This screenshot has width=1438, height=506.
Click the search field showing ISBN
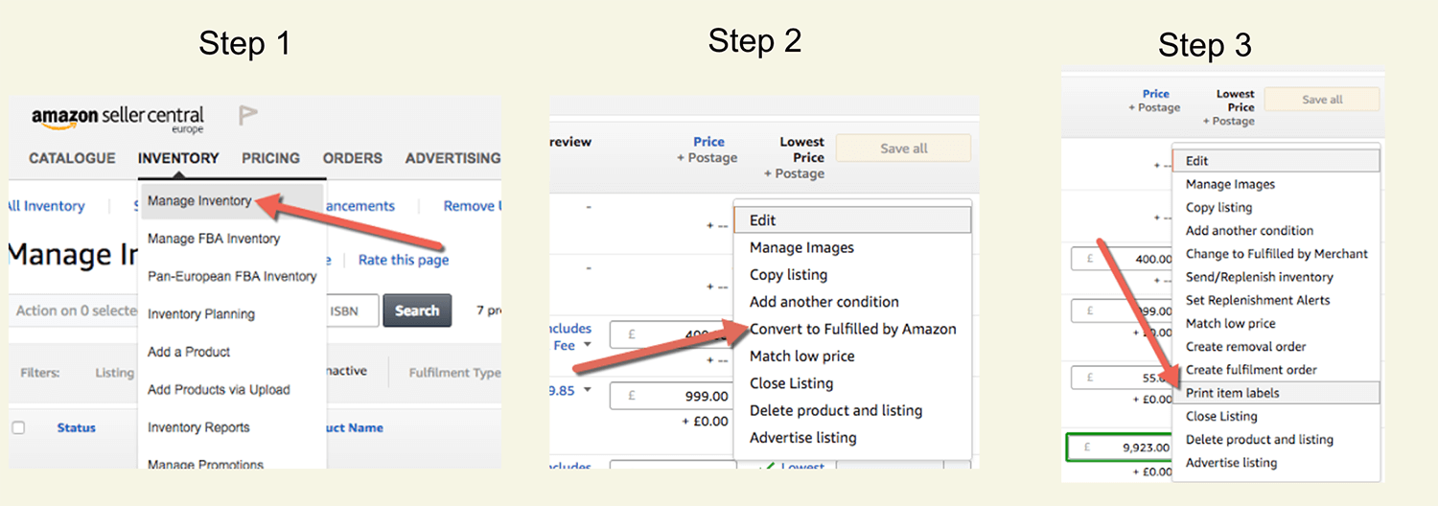352,310
